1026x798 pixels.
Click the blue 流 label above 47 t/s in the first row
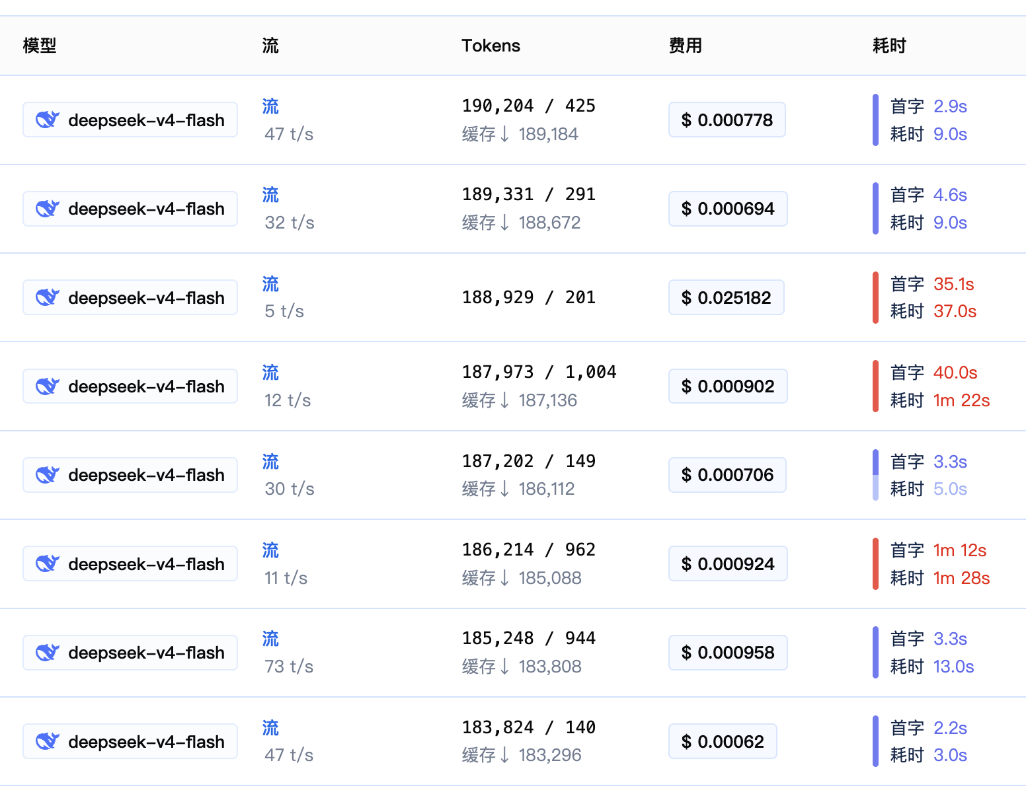click(x=270, y=106)
